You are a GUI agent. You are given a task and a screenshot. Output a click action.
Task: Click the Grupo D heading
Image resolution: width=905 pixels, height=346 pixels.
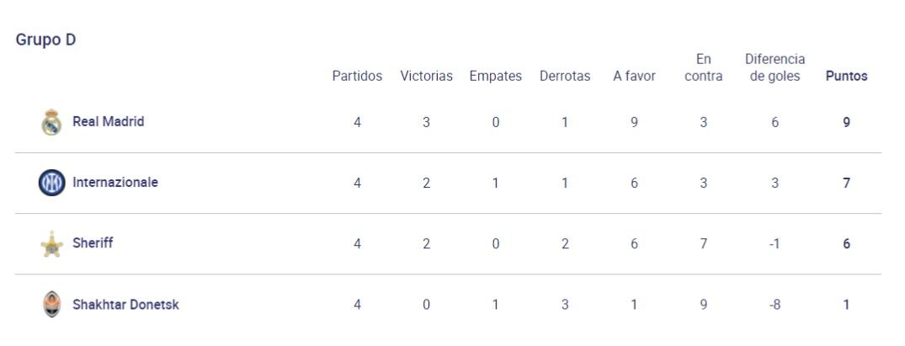coord(45,40)
